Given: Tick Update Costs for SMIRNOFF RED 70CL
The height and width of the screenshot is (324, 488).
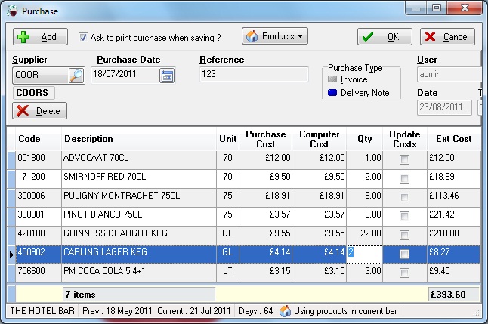Looking at the screenshot, I should 404,179.
